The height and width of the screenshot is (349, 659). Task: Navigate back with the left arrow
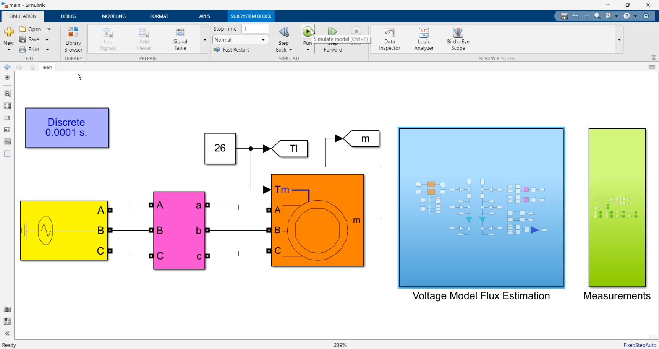[x=7, y=67]
